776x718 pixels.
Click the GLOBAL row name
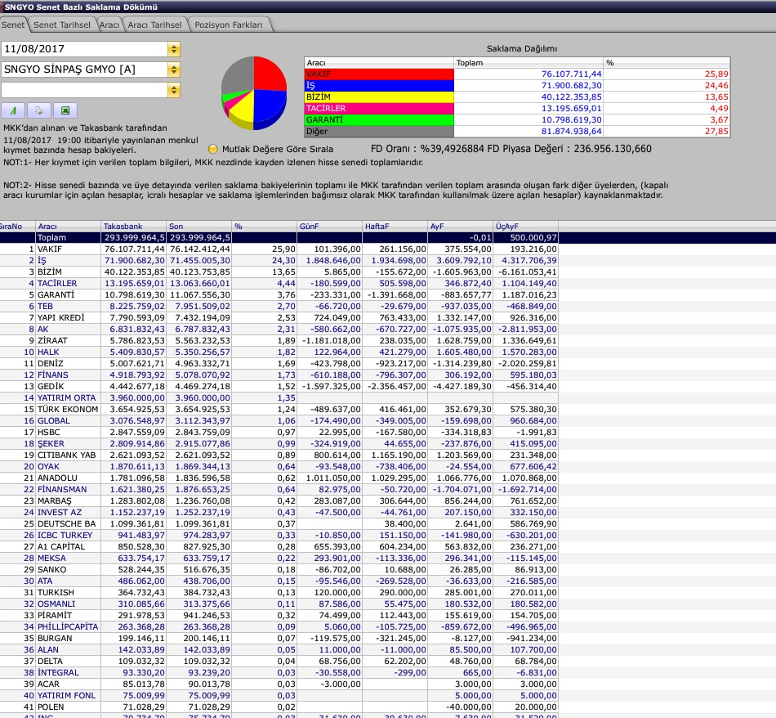pyautogui.click(x=53, y=420)
